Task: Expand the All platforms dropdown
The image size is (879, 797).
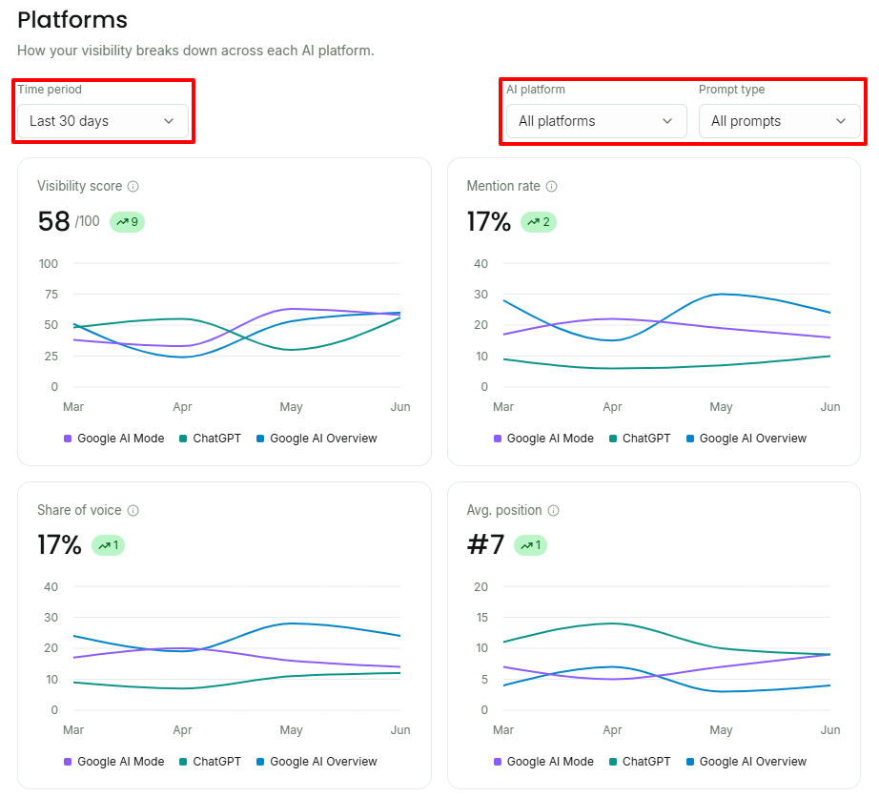Action: point(597,121)
